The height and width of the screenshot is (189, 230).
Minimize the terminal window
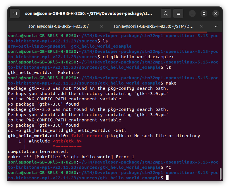(x=192, y=14)
